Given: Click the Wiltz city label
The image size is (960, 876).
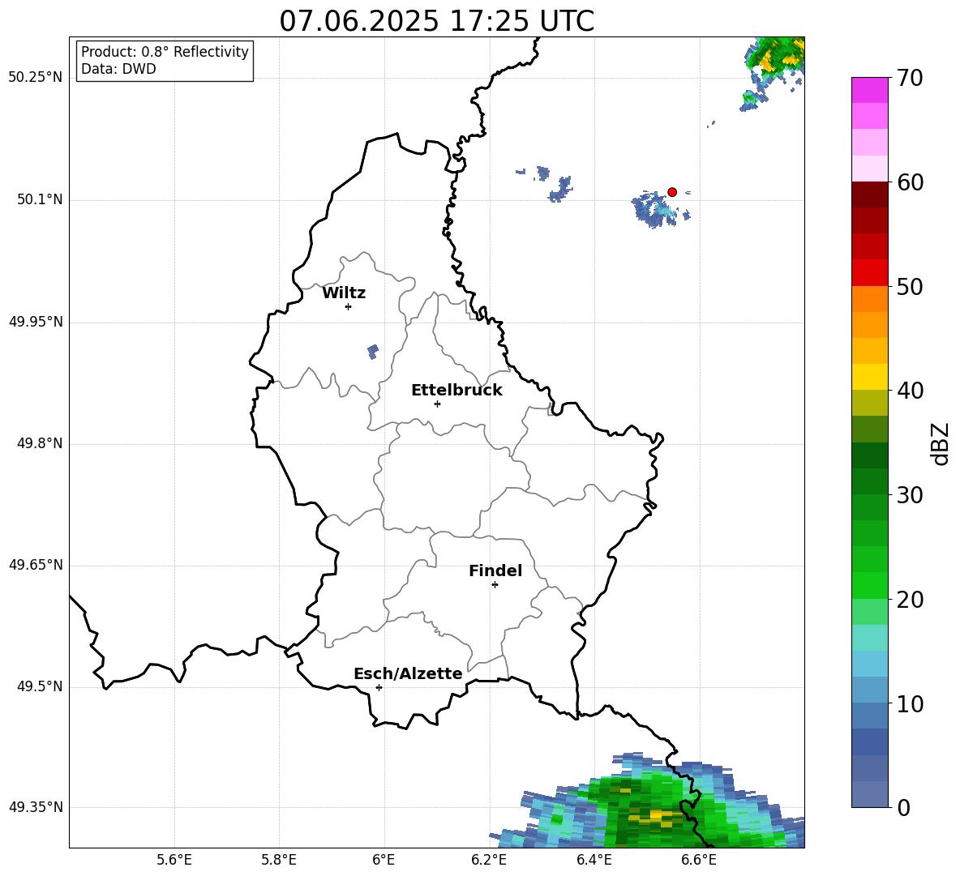Looking at the screenshot, I should point(344,293).
